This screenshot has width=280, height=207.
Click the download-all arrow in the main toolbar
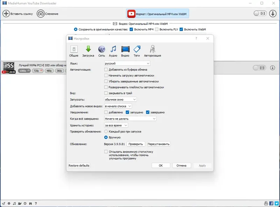[x=273, y=14]
